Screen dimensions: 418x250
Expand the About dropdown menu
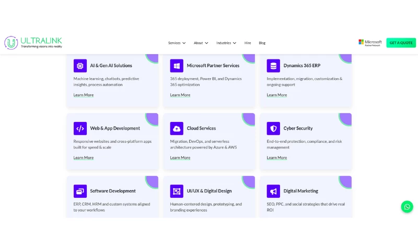click(x=201, y=43)
